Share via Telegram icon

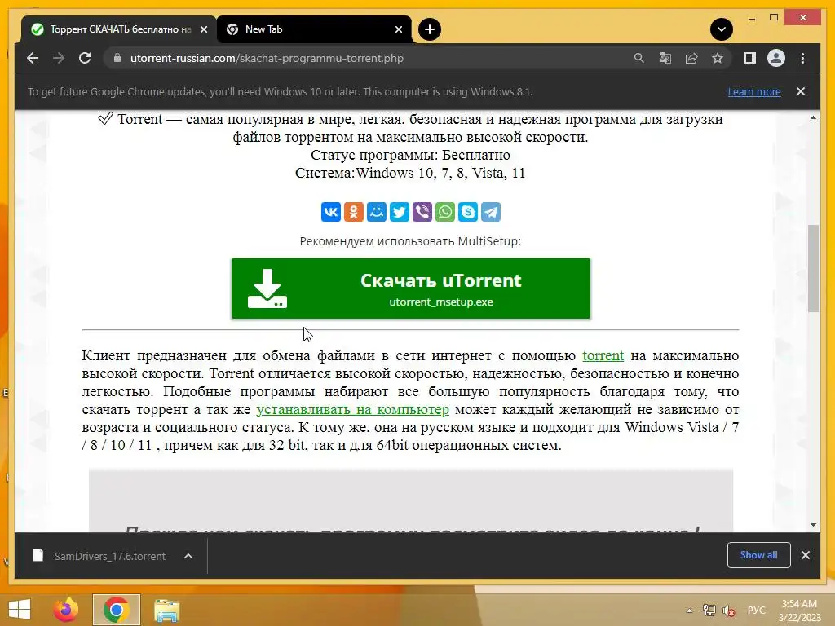tap(491, 212)
